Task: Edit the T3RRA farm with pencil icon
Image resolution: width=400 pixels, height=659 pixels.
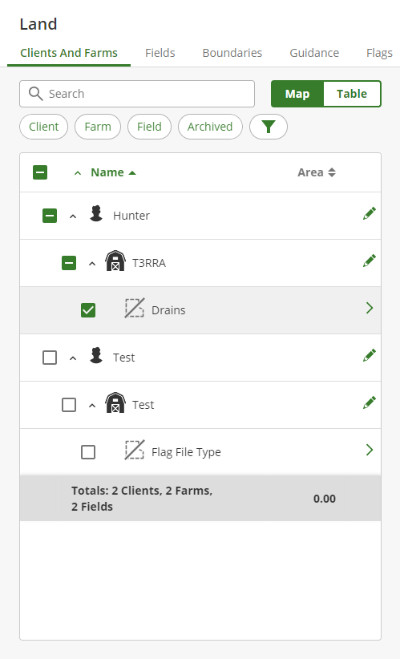Action: point(370,261)
